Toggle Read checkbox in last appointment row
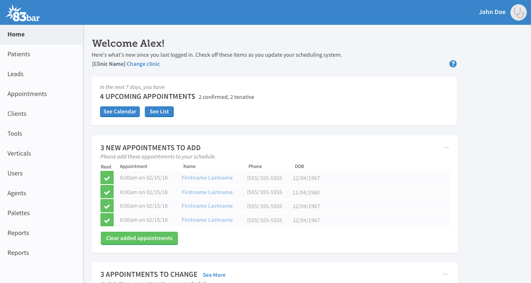The height and width of the screenshot is (283, 531). [107, 220]
